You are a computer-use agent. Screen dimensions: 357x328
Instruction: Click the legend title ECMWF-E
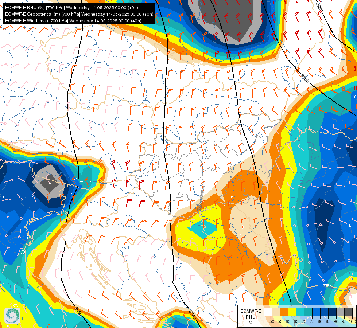point(251,311)
